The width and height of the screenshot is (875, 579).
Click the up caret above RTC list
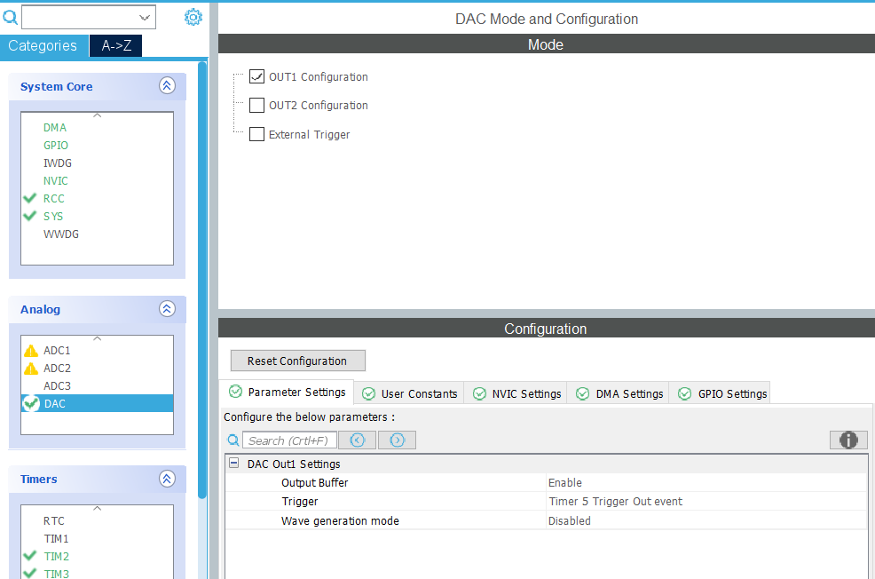coord(97,509)
